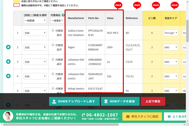The image size is (189, 126).
Task: Open the SMD mounting type dropdown in row 5
Action: (170, 90)
